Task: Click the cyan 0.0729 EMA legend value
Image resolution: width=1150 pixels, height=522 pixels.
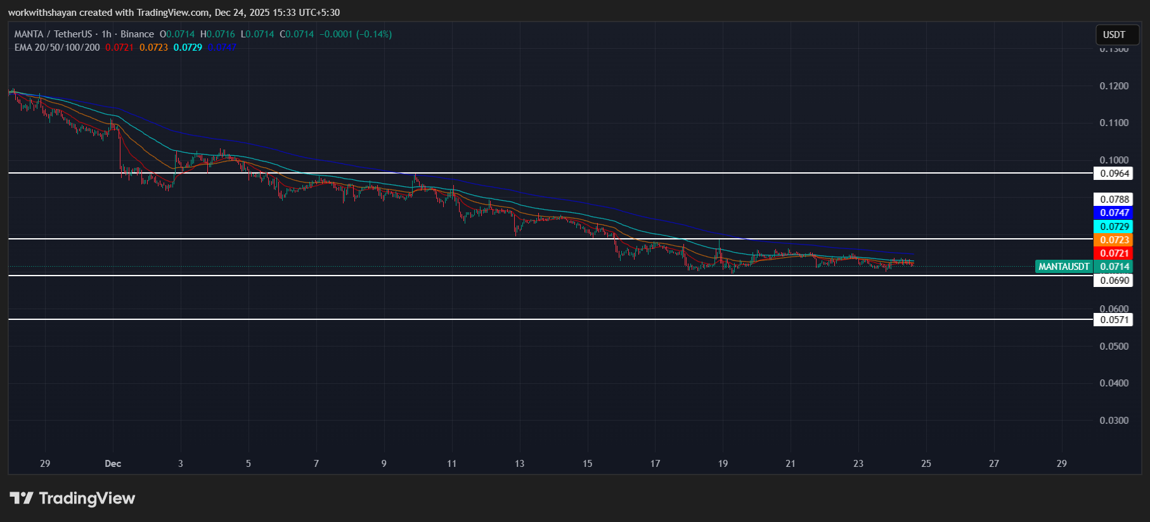Action: tap(188, 48)
